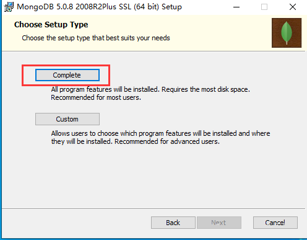Click the "All program features will be installed" text
The height and width of the screenshot is (240, 307).
tap(105, 89)
